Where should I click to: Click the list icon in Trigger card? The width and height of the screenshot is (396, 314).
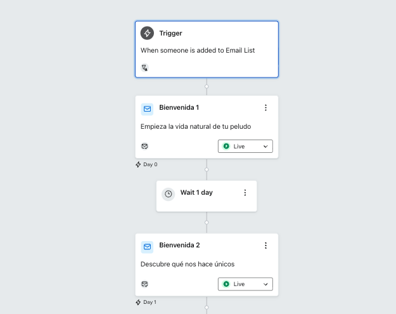pos(144,67)
